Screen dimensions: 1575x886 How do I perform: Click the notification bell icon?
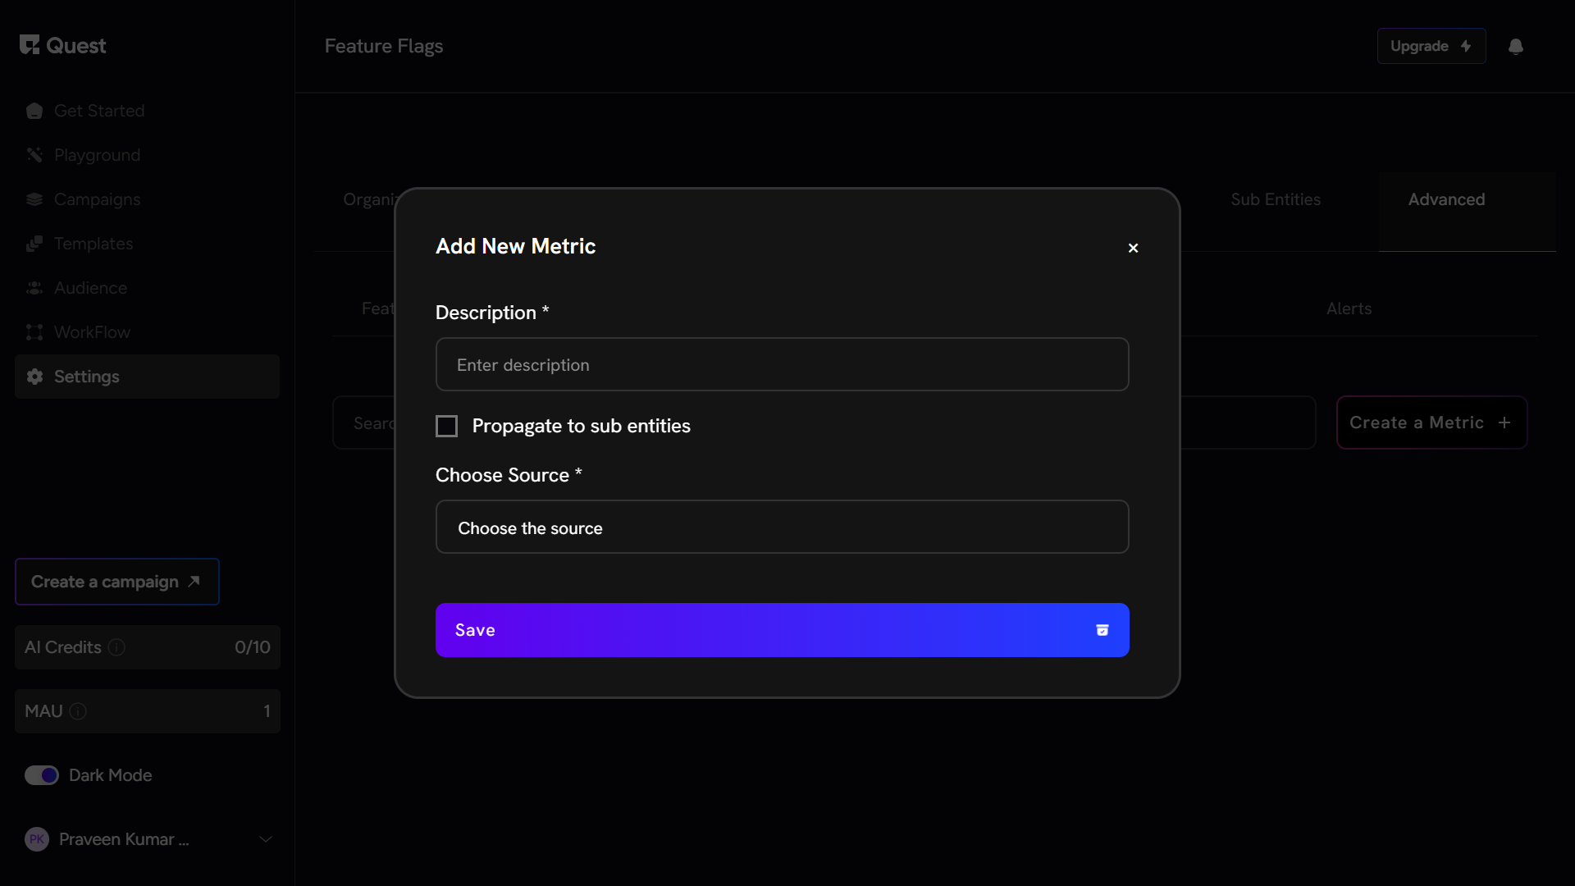point(1515,47)
